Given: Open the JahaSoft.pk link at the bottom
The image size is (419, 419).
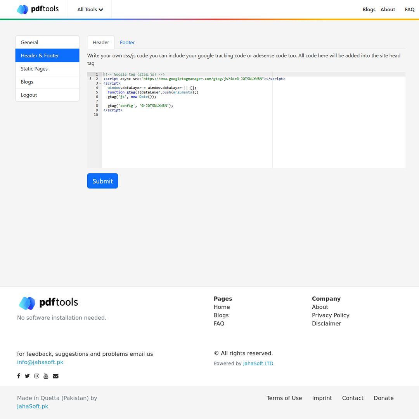Looking at the screenshot, I should 33,406.
